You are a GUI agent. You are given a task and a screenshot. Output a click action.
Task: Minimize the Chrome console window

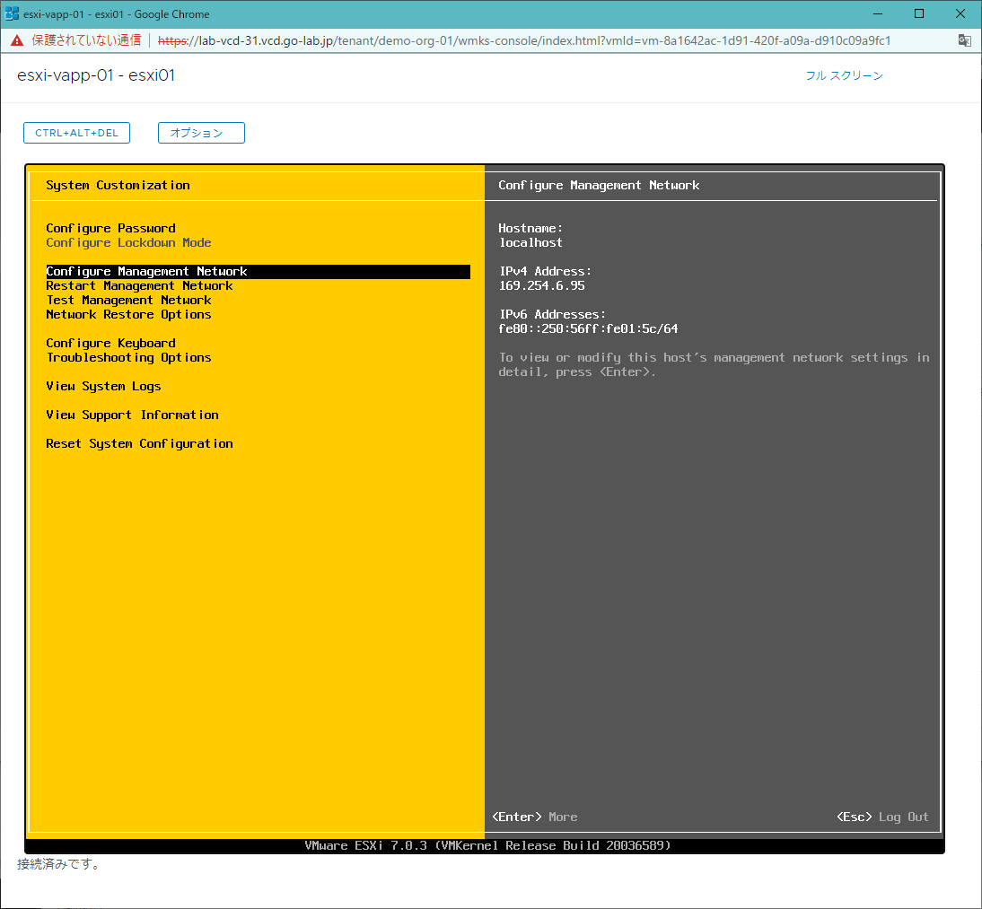877,13
